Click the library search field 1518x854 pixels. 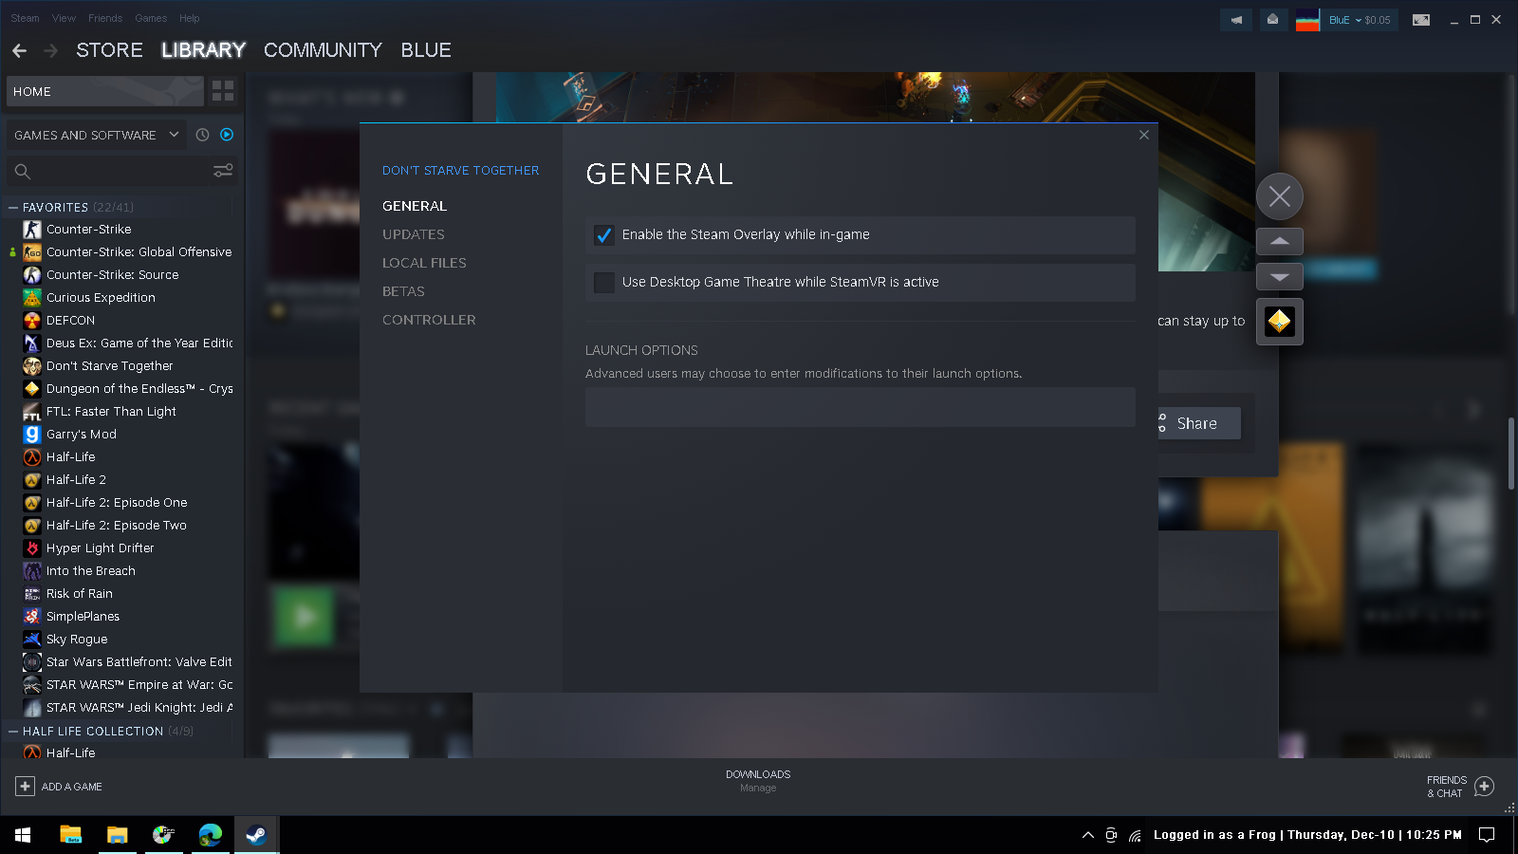click(x=120, y=172)
